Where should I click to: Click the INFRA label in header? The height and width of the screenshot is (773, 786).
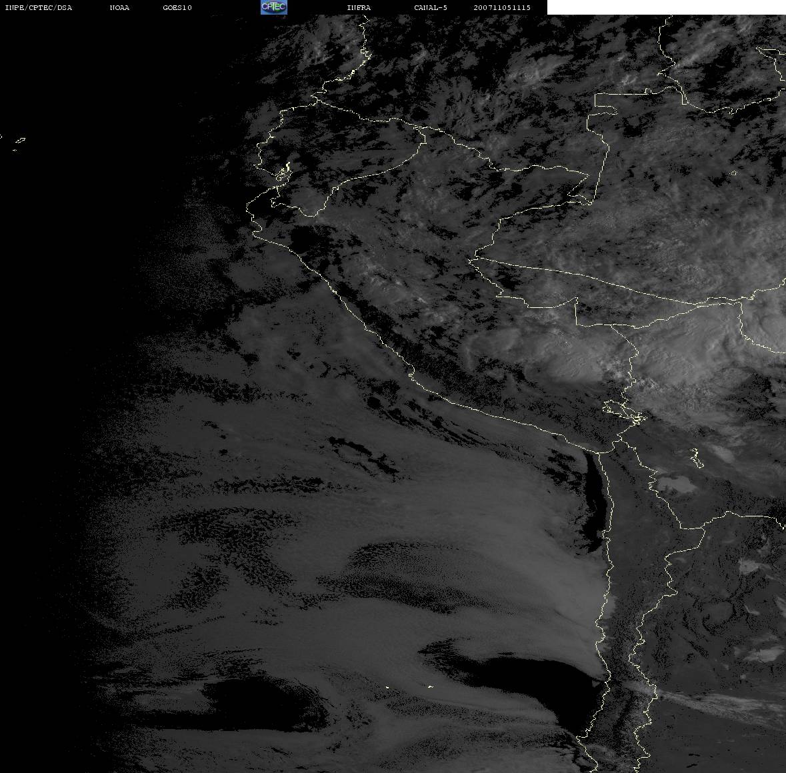[x=359, y=7]
